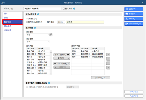146x100 pixels.
Task: Open info icon next to 集計項目 heading
Action: pyautogui.click(x=35, y=28)
